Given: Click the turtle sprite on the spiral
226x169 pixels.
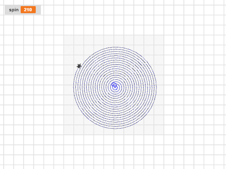Looking at the screenshot, I should pyautogui.click(x=79, y=66).
